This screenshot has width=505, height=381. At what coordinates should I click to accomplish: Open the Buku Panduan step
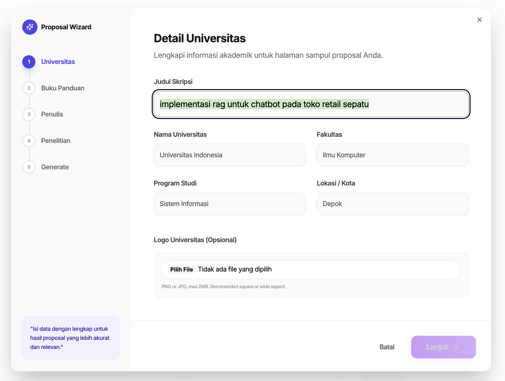click(63, 88)
